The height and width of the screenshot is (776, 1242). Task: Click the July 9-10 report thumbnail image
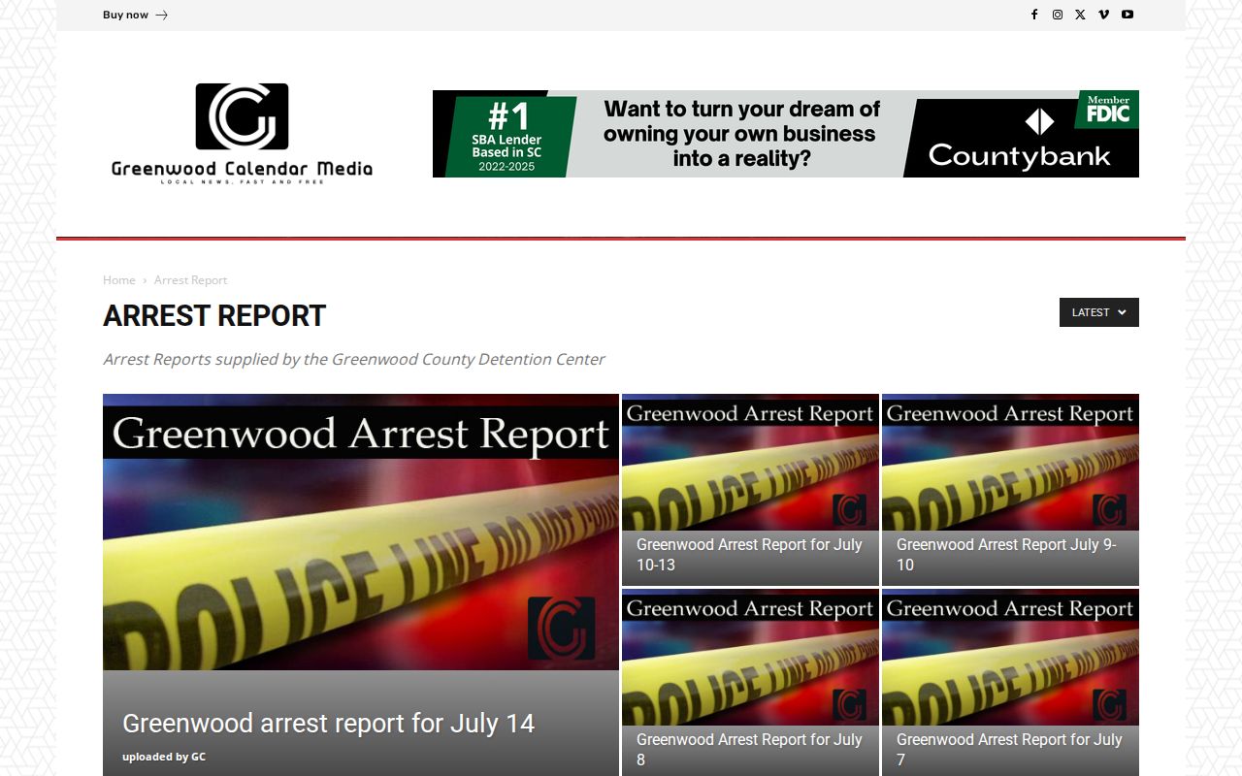[1010, 462]
